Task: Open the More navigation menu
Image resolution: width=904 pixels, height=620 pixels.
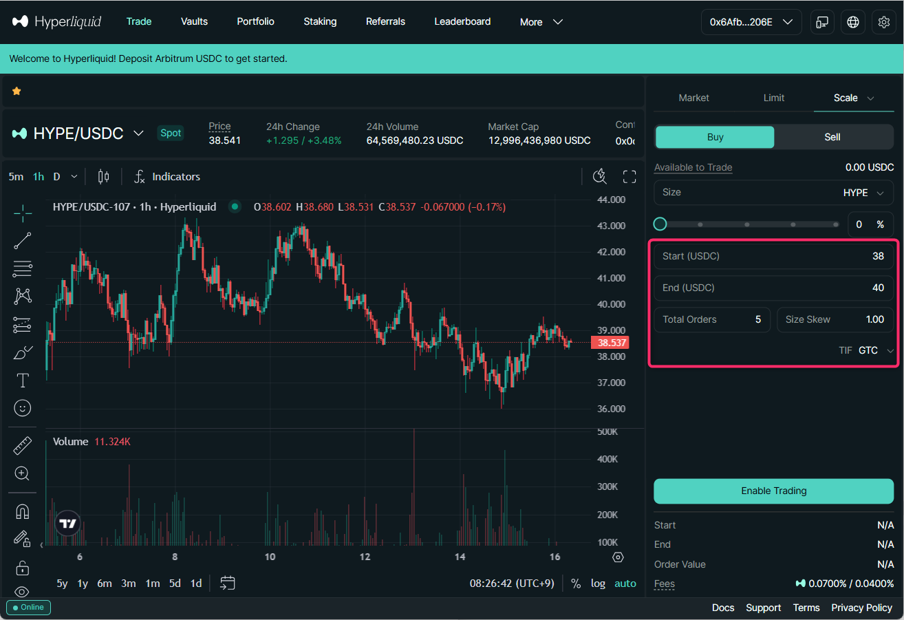Action: [541, 22]
